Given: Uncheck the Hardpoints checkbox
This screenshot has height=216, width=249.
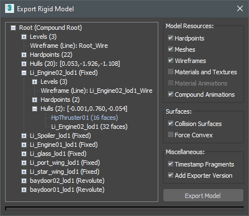Looking at the screenshot, I should (x=171, y=38).
